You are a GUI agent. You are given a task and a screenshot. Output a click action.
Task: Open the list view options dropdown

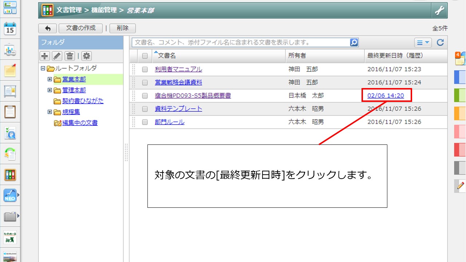[423, 43]
